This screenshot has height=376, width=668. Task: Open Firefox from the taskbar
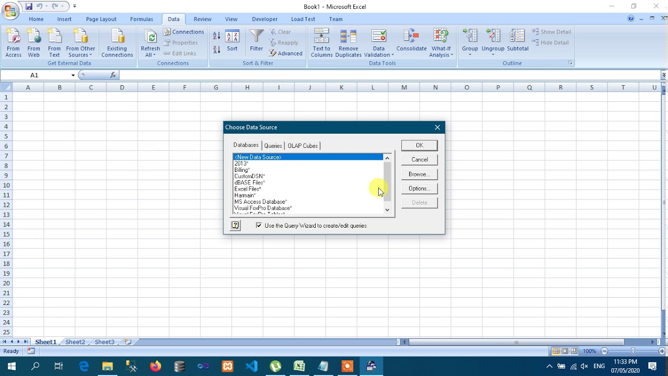coord(156,366)
